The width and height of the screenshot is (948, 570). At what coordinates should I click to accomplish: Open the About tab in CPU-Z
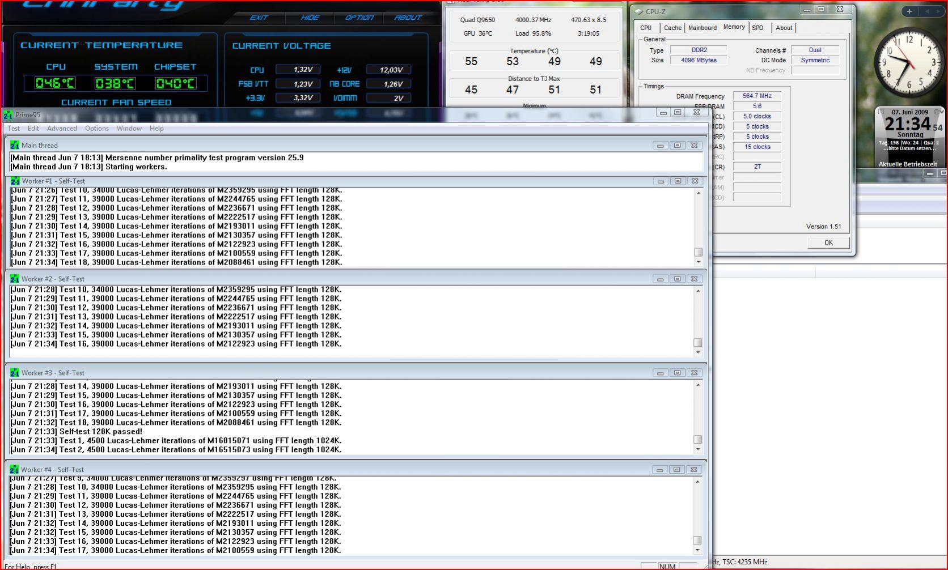point(784,28)
